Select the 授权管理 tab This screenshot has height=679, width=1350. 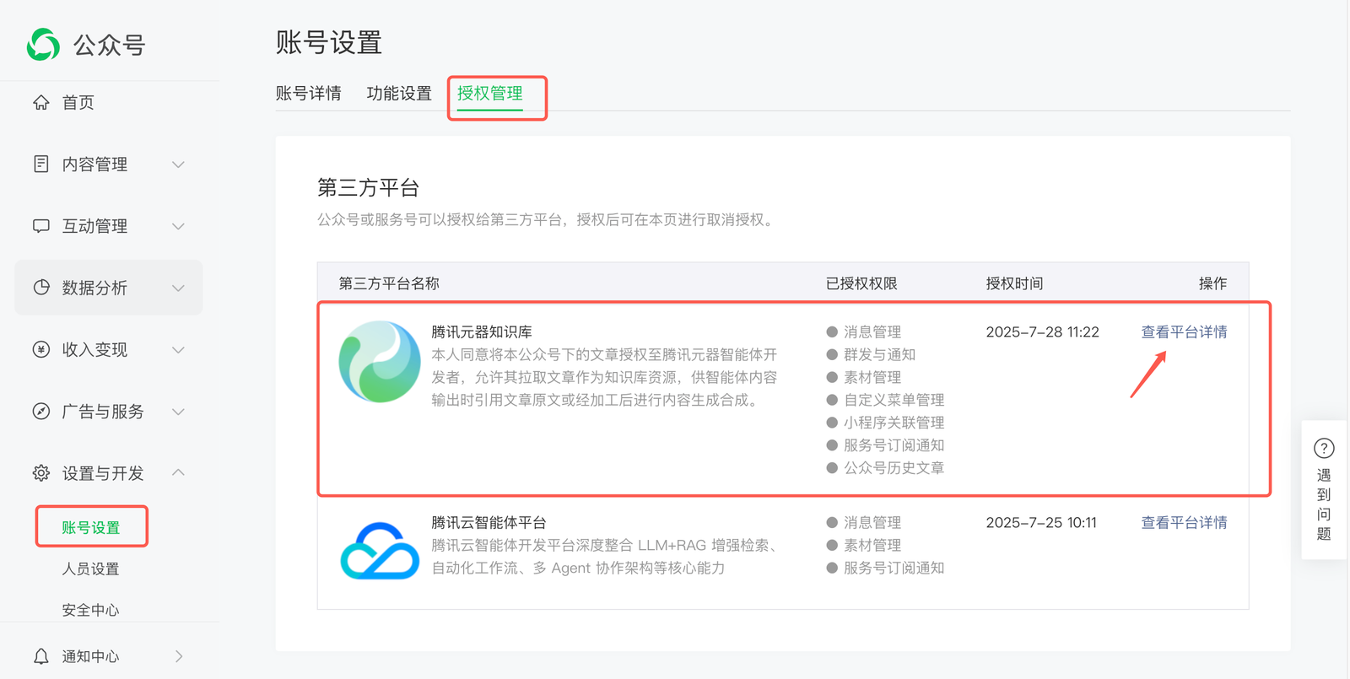coord(490,94)
